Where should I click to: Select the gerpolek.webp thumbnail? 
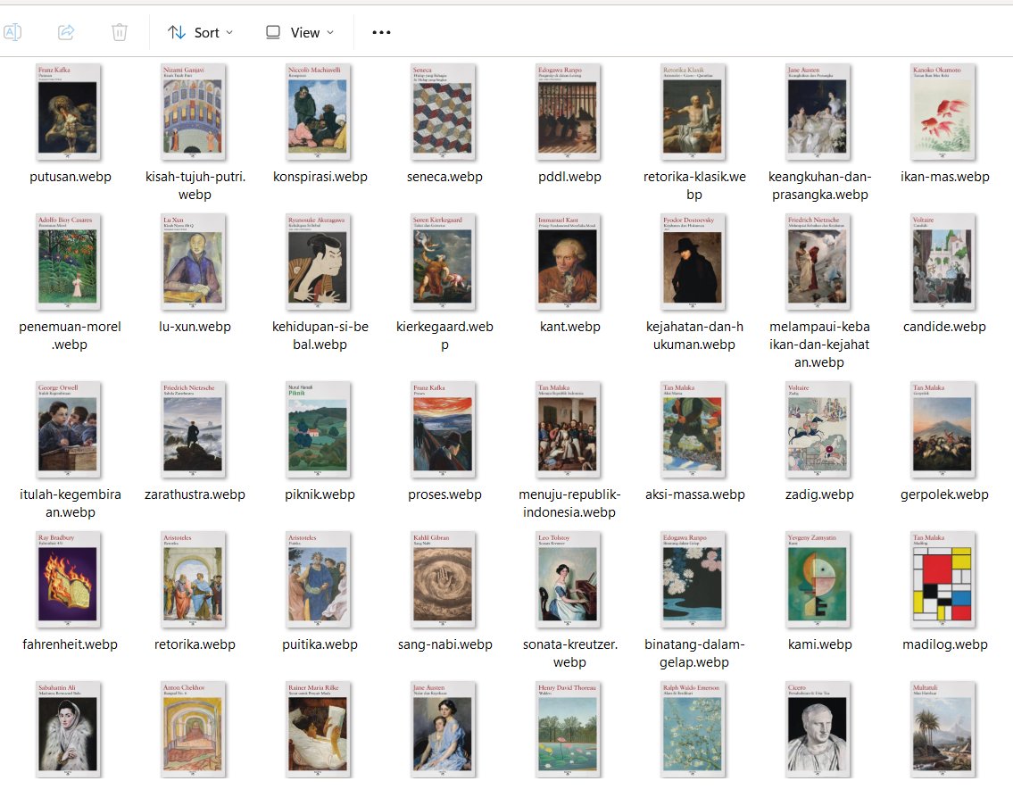coord(944,430)
